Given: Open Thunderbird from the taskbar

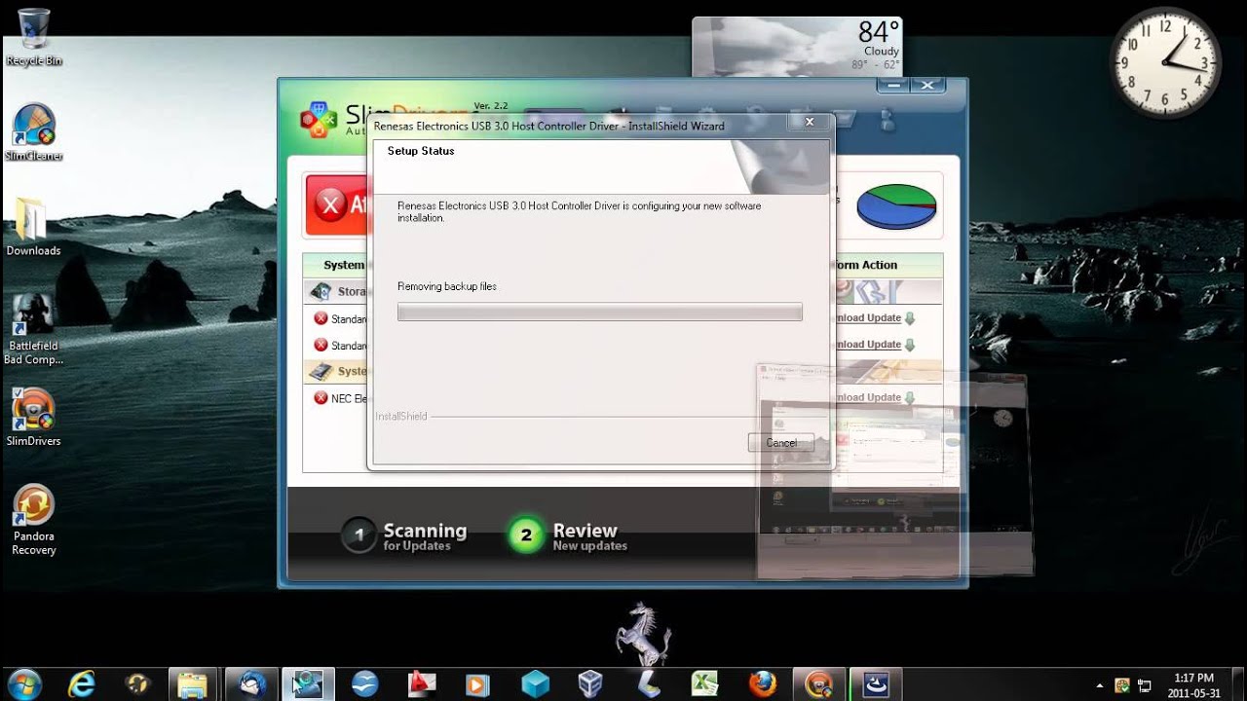Looking at the screenshot, I should click(252, 683).
